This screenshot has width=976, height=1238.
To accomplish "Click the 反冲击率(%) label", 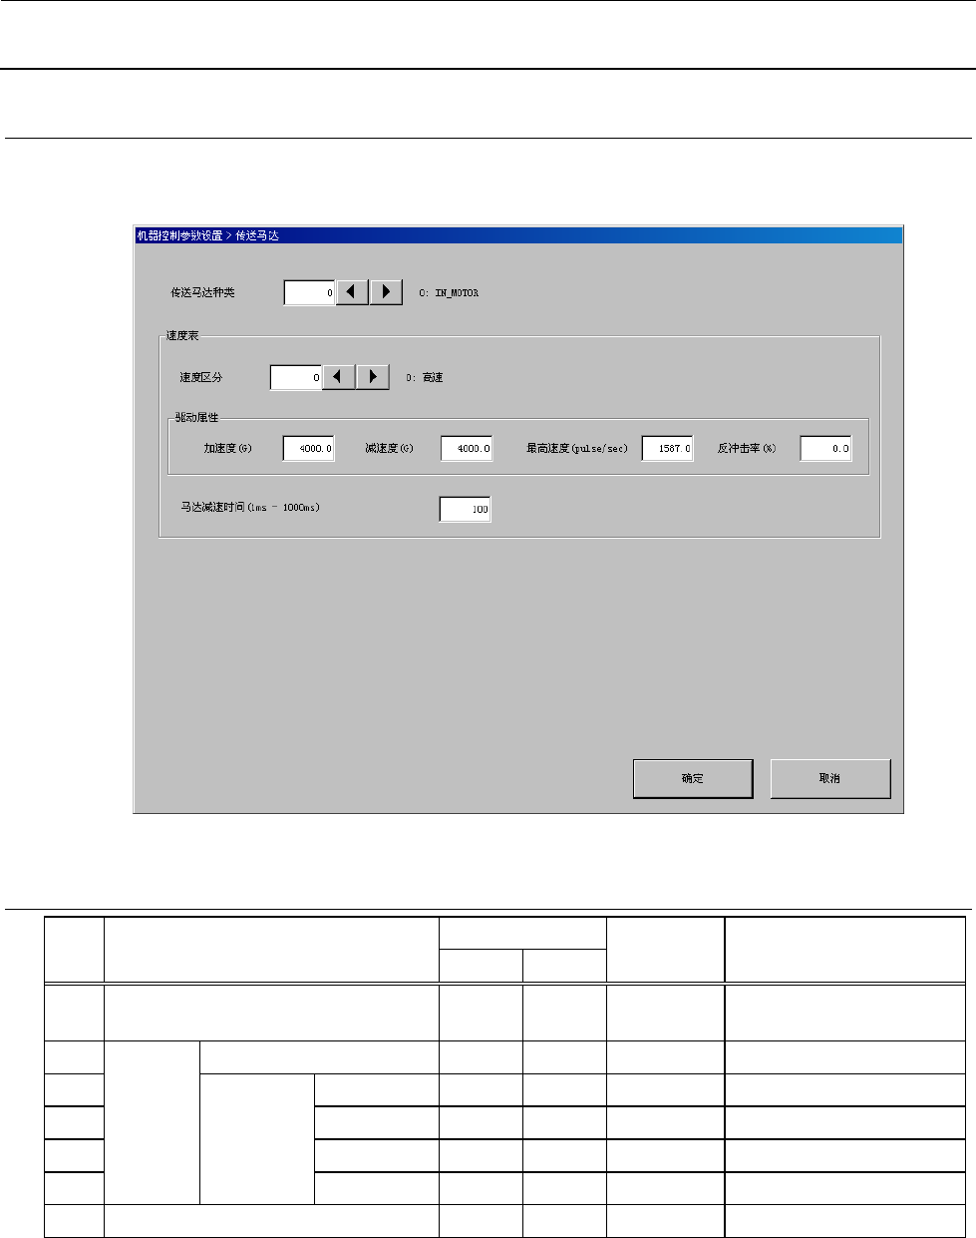I will (747, 449).
